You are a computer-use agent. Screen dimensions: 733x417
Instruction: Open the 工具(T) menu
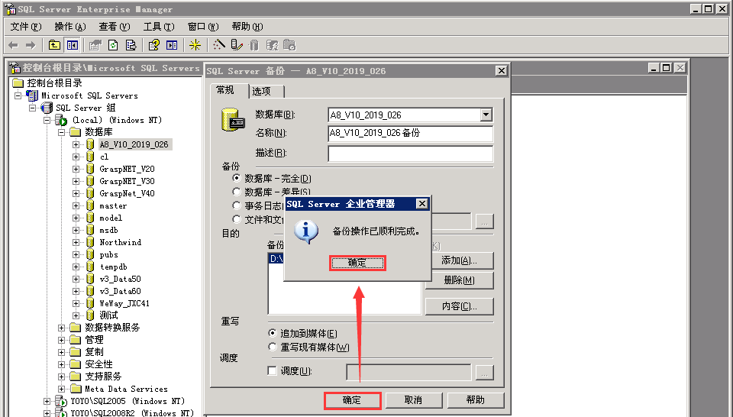pos(159,27)
